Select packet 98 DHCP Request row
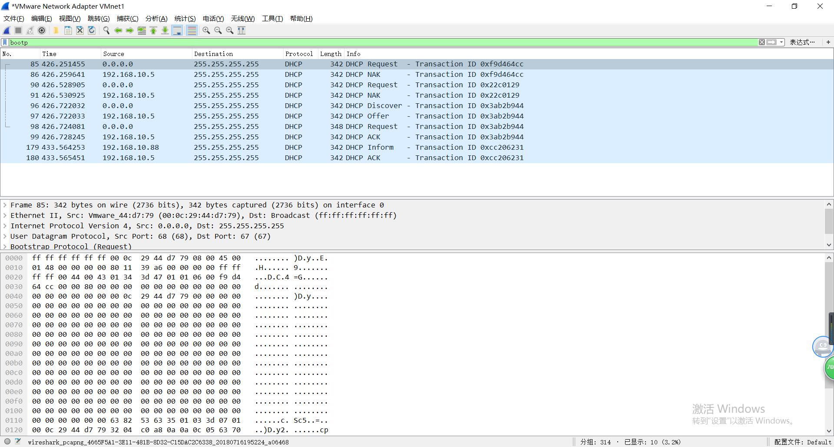 (417, 126)
